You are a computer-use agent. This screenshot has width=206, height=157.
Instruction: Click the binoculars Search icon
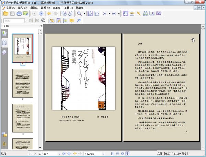click(145, 13)
